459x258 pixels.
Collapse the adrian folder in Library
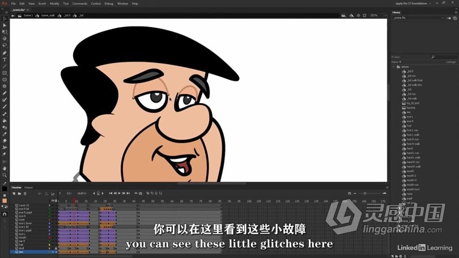(x=394, y=67)
